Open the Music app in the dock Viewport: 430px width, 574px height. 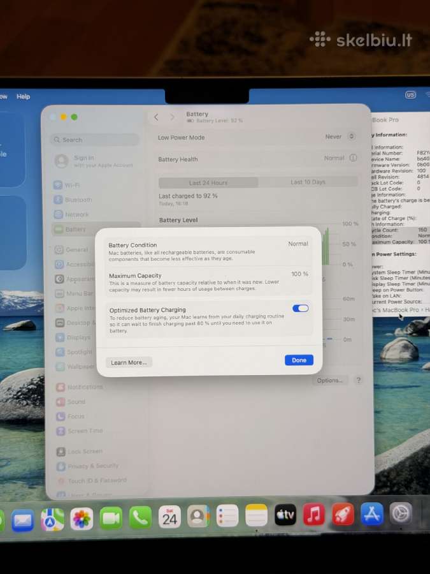pyautogui.click(x=314, y=514)
